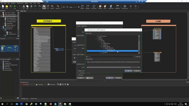The width and height of the screenshot is (189, 106).
Task: Check the Location element checkbox
Action: [x=102, y=52]
